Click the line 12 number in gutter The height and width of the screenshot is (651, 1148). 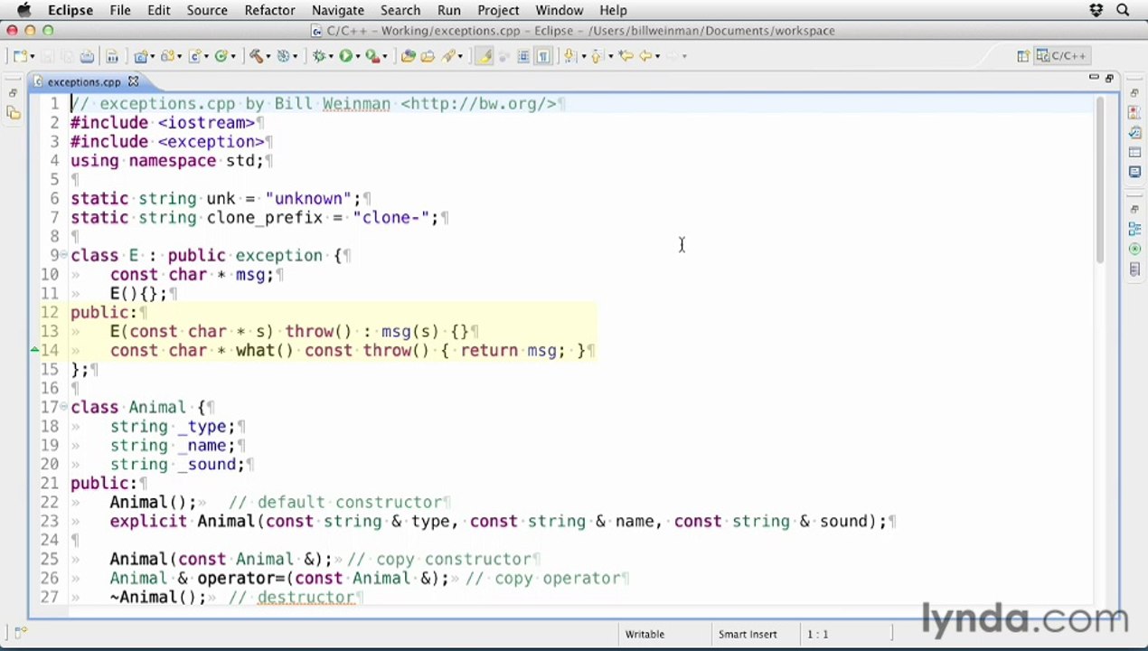[x=50, y=312]
